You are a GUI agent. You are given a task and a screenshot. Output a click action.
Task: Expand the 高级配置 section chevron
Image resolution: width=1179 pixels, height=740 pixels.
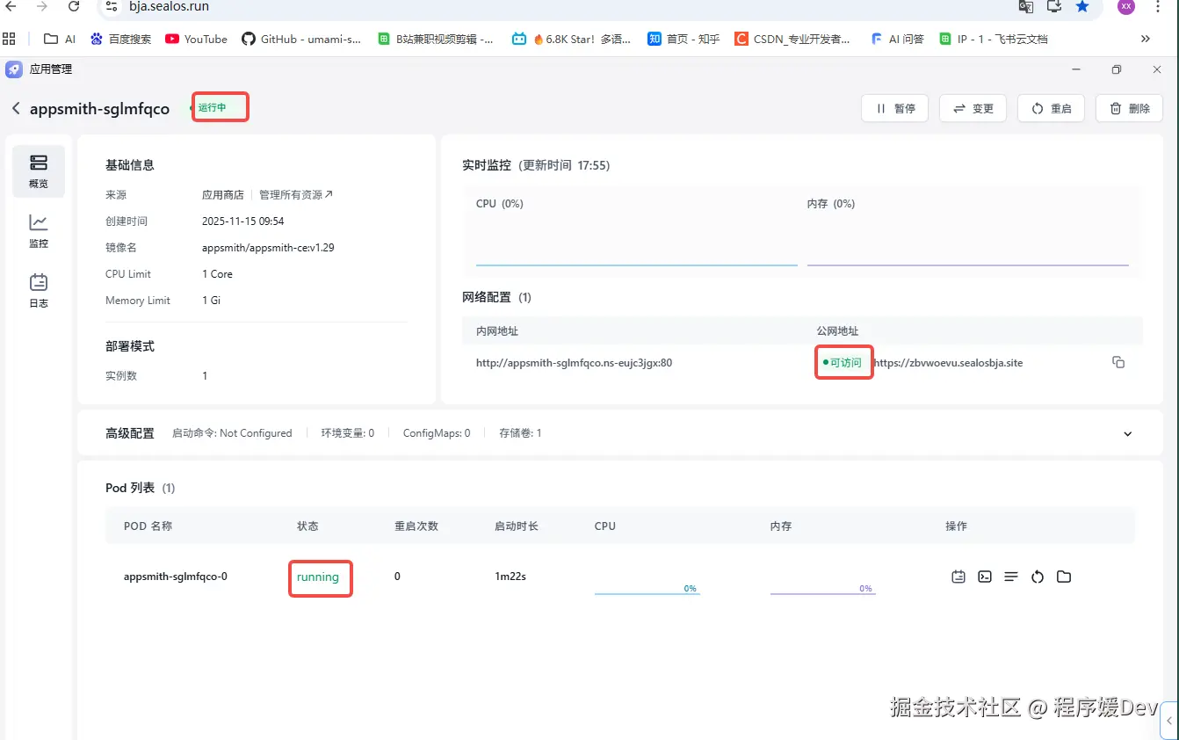(x=1128, y=433)
